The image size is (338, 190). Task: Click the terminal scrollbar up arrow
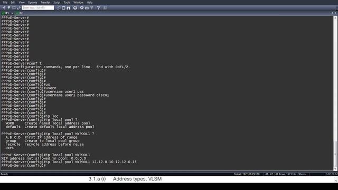[335, 18]
